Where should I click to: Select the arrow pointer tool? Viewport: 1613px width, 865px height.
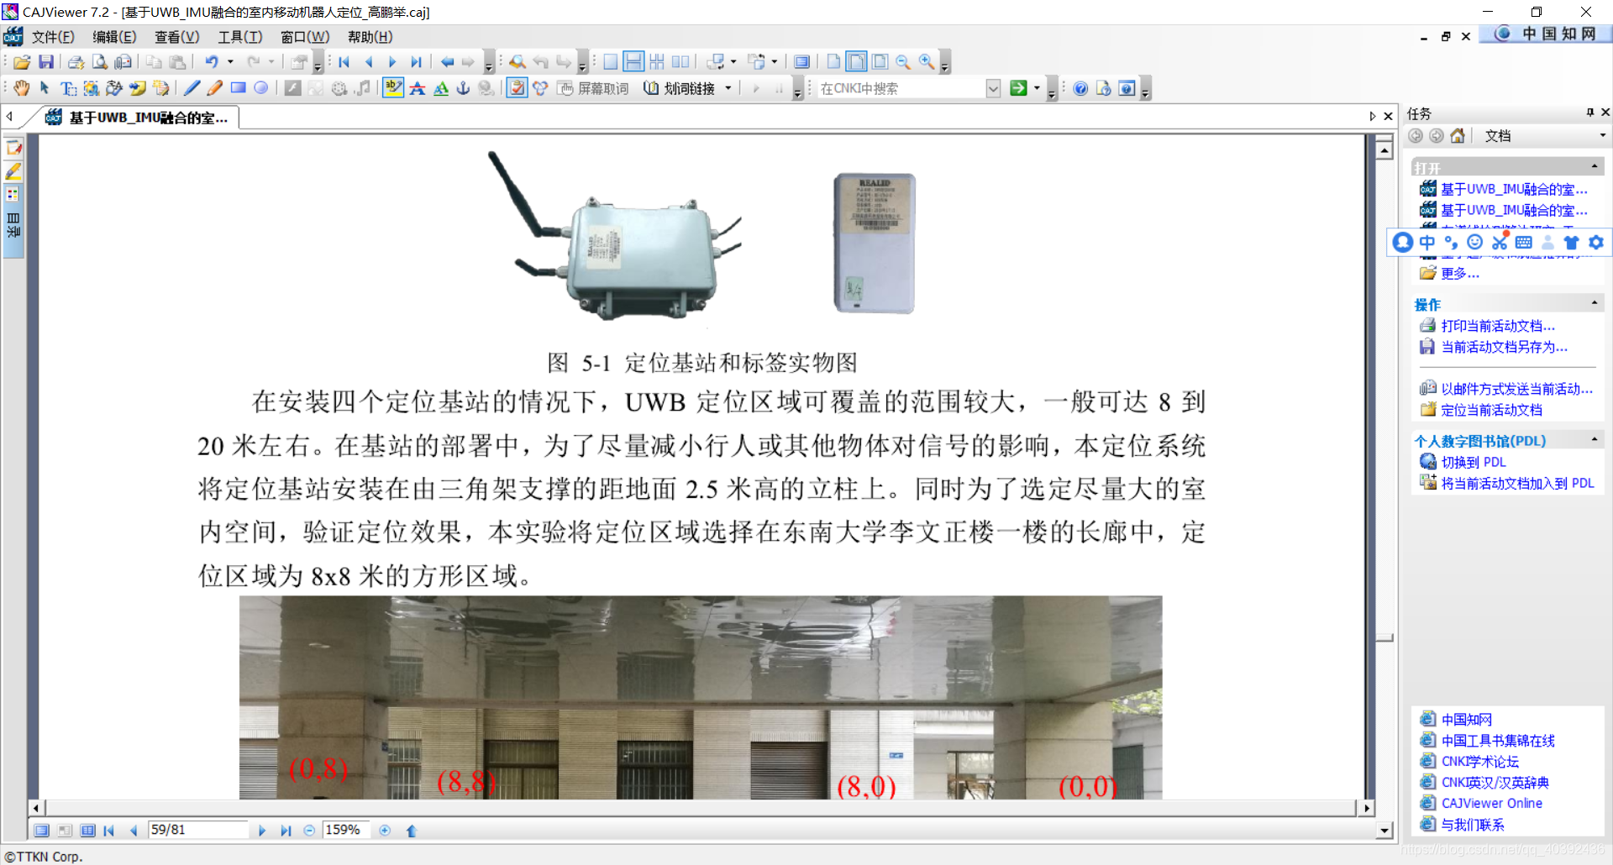point(45,88)
